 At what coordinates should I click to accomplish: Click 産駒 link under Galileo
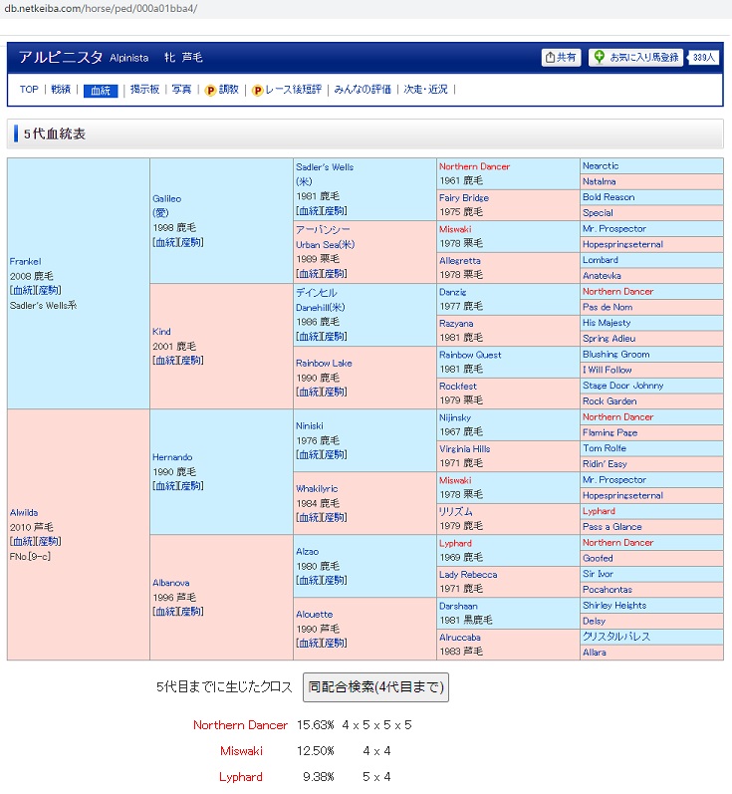[x=191, y=242]
